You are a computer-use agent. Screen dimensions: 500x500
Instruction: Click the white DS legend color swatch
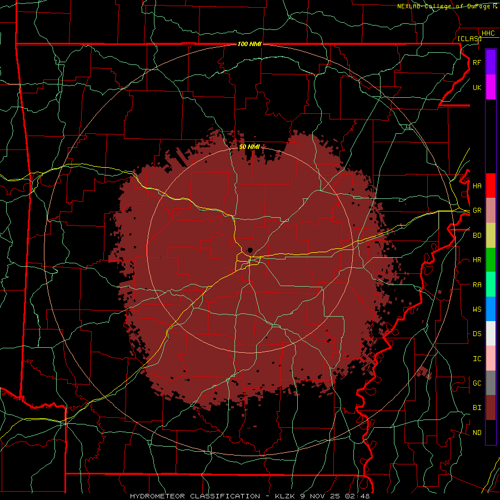(491, 333)
